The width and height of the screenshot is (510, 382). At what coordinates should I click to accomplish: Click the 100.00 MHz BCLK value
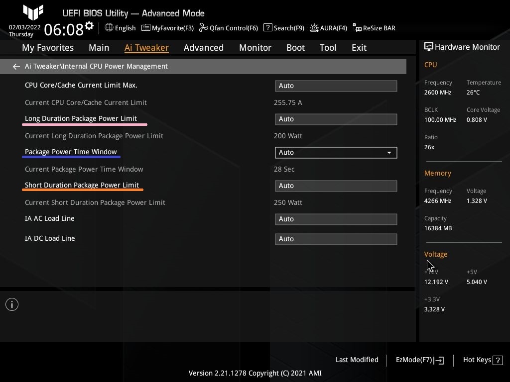tap(440, 120)
